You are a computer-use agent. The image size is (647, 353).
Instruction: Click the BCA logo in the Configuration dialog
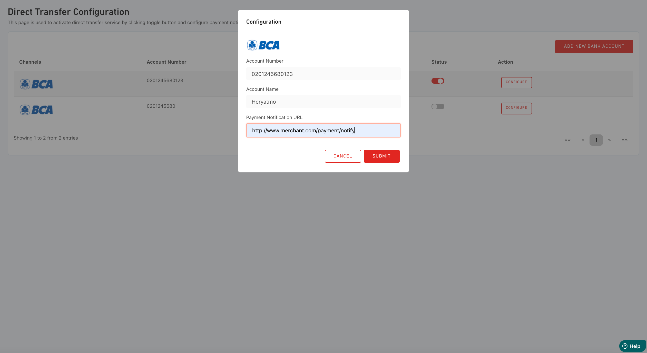[x=263, y=45]
